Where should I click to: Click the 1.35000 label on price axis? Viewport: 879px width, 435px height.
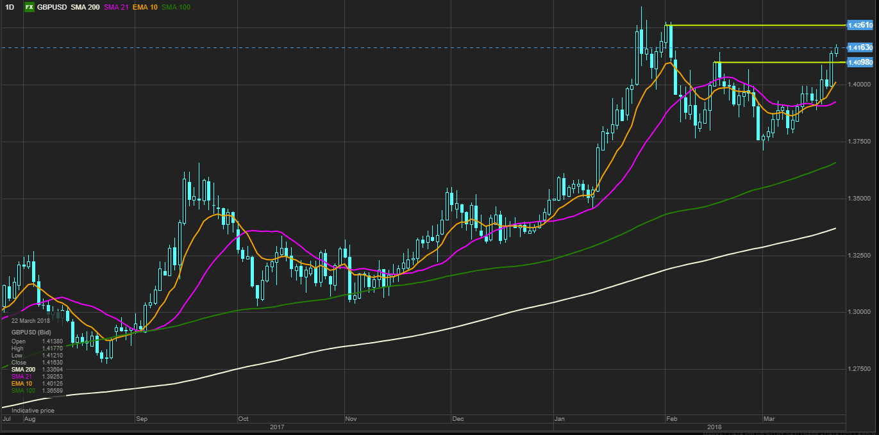(x=859, y=199)
